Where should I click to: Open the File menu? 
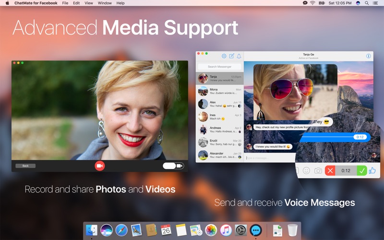(x=65, y=3)
